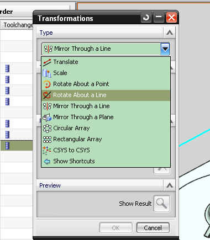Select CSYS to CSYS option
The width and height of the screenshot is (210, 240).
pyautogui.click(x=106, y=150)
